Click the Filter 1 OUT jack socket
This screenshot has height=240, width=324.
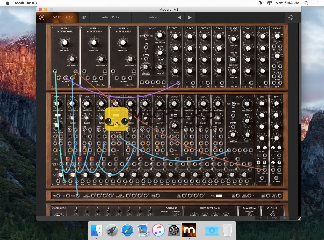[75, 71]
